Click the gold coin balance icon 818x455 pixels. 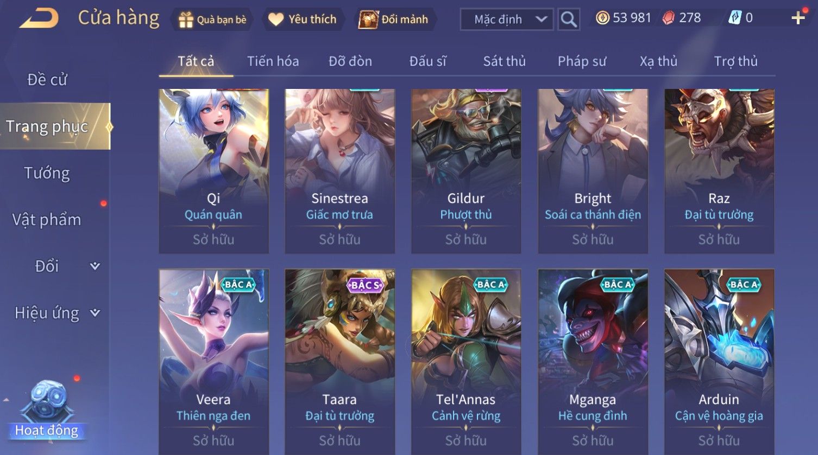click(x=602, y=18)
